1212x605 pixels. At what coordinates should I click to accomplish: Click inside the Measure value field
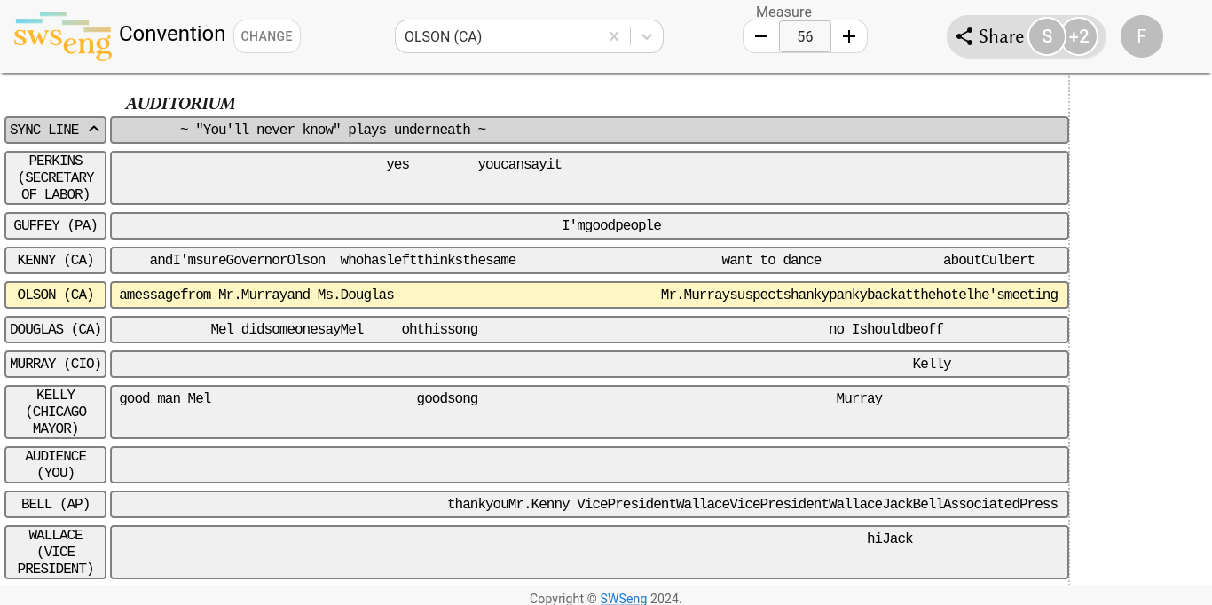pyautogui.click(x=805, y=36)
